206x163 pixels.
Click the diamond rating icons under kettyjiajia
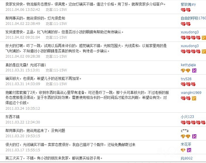click(186, 71)
